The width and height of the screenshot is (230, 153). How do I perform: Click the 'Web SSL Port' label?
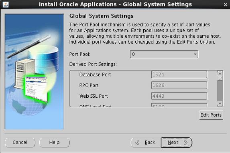point(94,96)
